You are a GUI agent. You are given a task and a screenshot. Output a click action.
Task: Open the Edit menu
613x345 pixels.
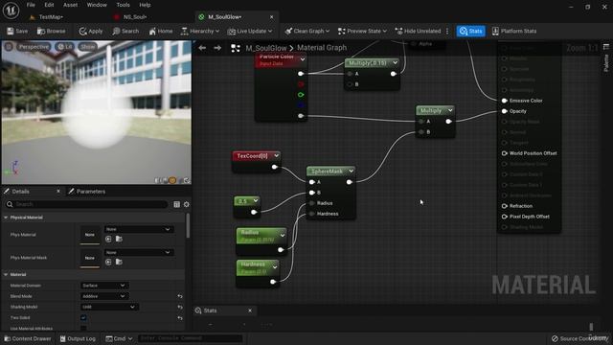(x=49, y=5)
